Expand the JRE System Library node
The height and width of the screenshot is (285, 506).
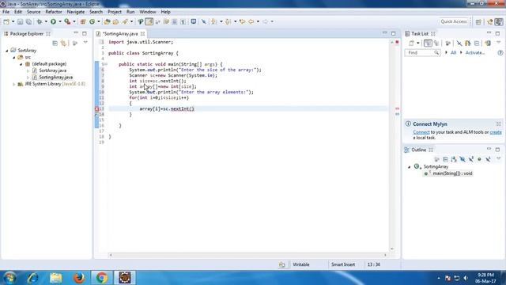pos(14,84)
